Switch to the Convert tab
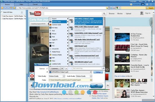 coord(35,4)
